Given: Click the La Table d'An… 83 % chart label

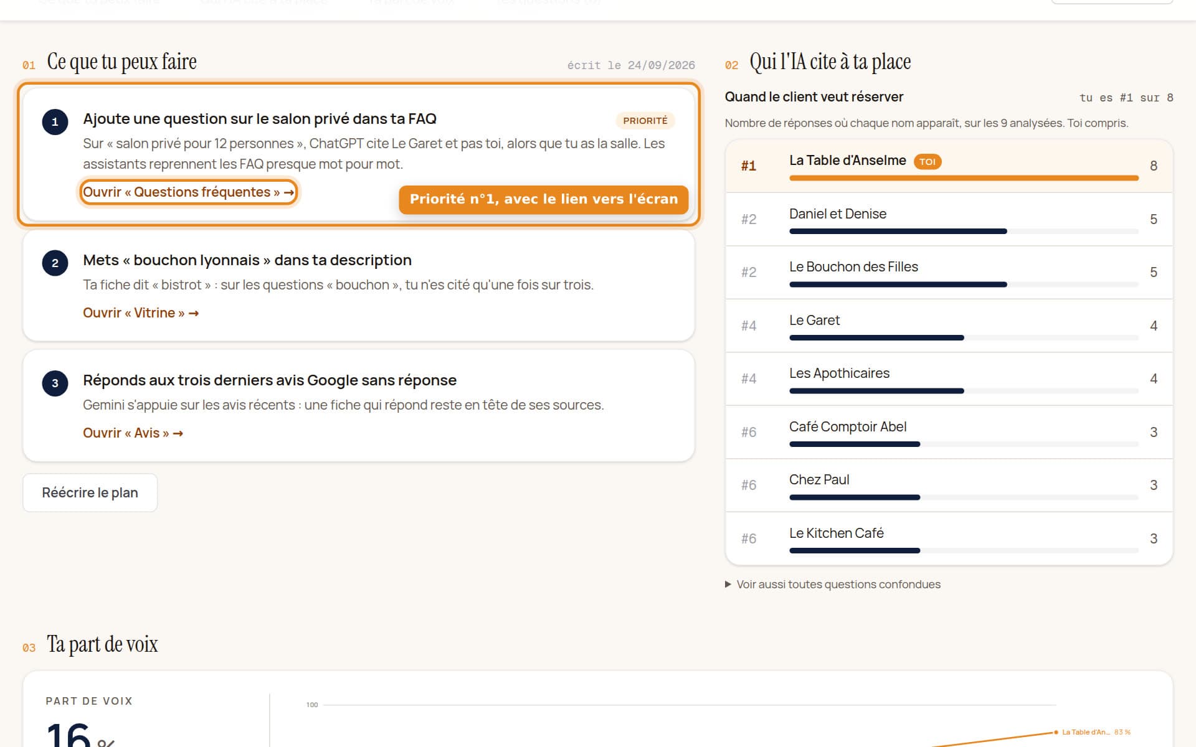Looking at the screenshot, I should (1096, 732).
